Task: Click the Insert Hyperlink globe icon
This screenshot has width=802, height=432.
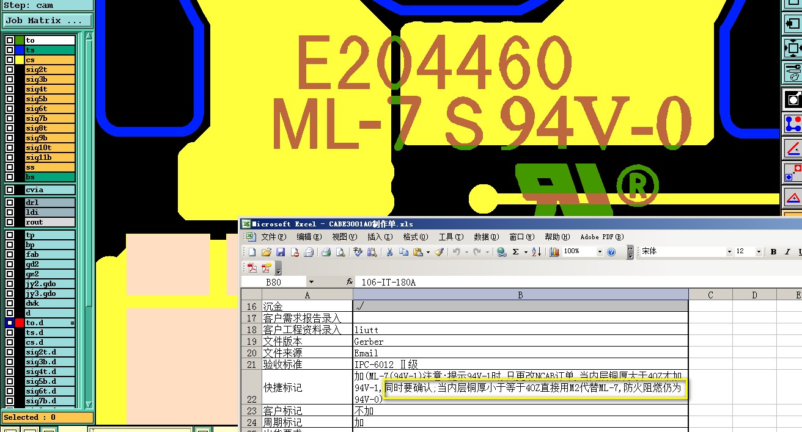Action: point(502,252)
